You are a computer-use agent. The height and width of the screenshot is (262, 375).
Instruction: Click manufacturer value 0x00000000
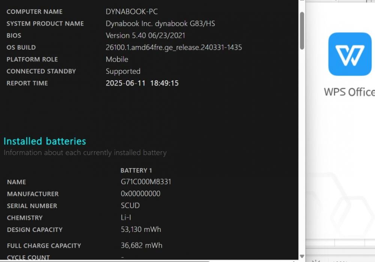point(140,194)
